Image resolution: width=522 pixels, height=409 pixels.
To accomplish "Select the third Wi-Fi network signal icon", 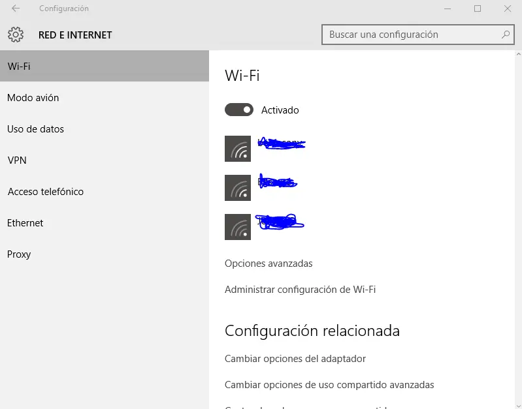I will [x=238, y=227].
